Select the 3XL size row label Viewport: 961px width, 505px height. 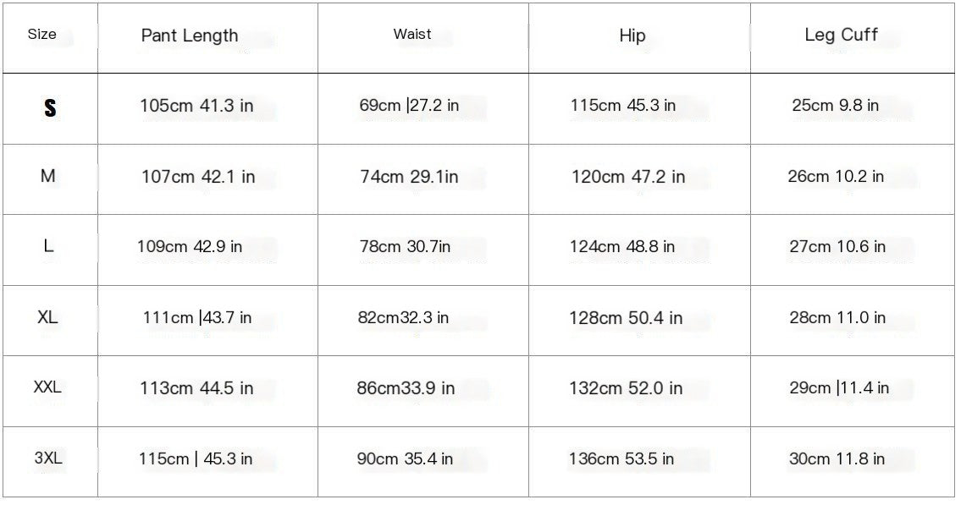[x=47, y=458]
